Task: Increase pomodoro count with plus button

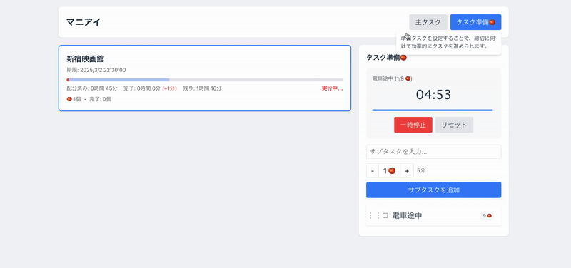Action: coord(407,170)
